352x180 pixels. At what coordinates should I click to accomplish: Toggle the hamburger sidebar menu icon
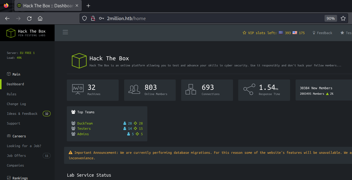pos(65,32)
